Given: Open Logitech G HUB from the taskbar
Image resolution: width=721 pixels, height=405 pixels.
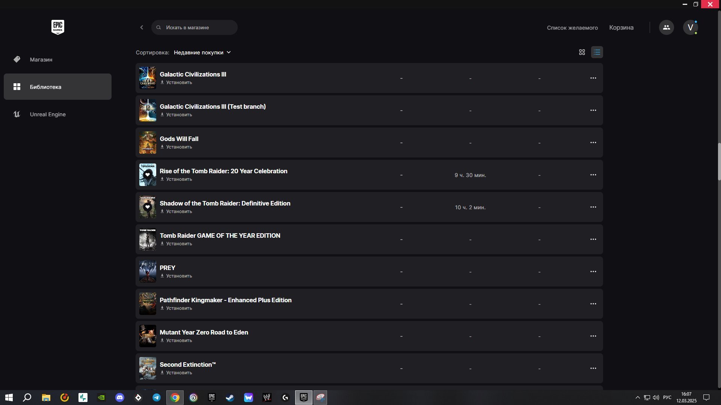Looking at the screenshot, I should pyautogui.click(x=285, y=397).
